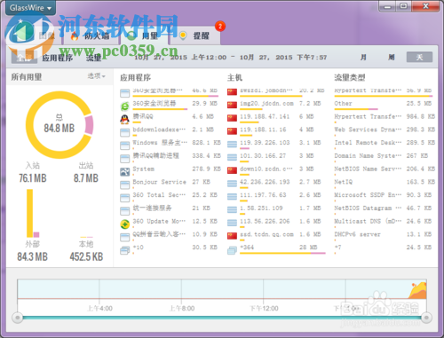Click timeline graph near 上午8:00
Image resolution: width=444 pixels, height=338 pixels.
point(181,290)
